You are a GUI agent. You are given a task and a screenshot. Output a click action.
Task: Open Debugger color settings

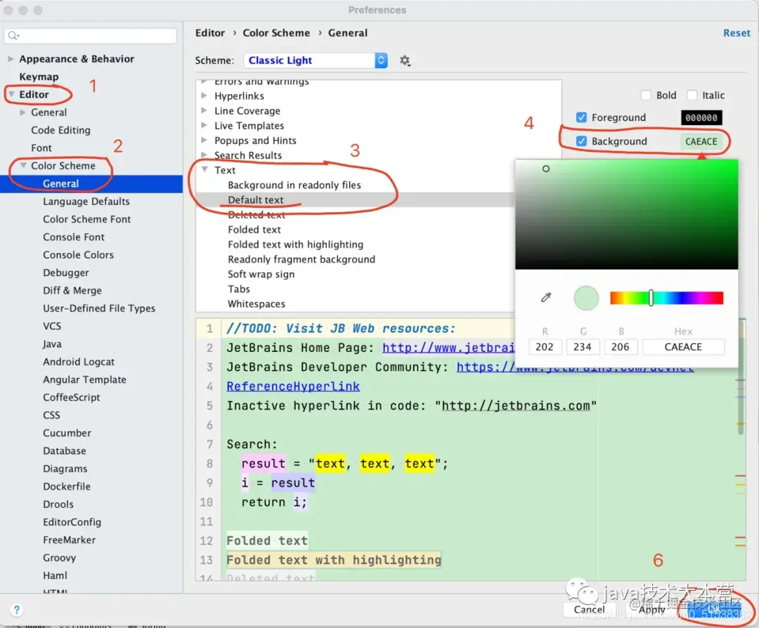click(66, 273)
